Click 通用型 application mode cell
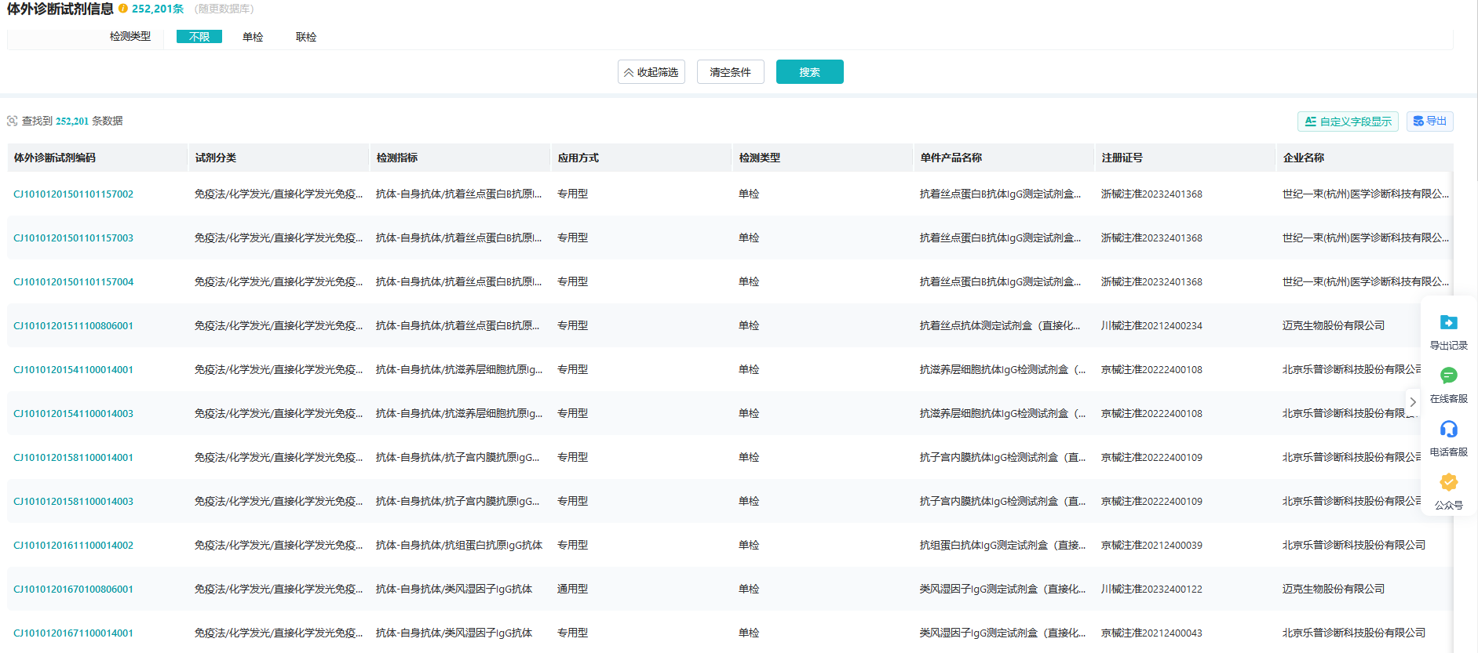 pyautogui.click(x=573, y=589)
